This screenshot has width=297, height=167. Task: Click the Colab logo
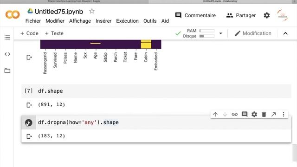click(x=13, y=14)
